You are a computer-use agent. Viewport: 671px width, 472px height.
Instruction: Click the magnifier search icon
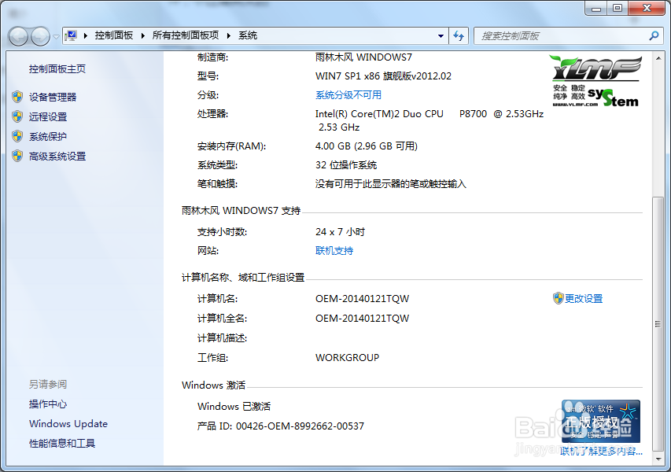[654, 36]
